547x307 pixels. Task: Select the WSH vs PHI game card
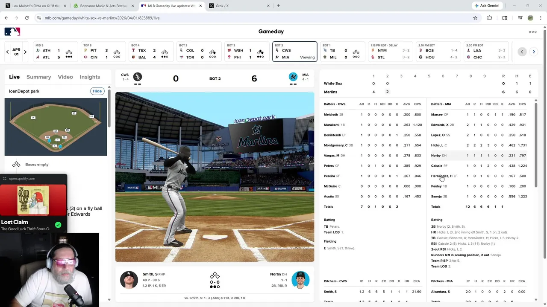(247, 52)
